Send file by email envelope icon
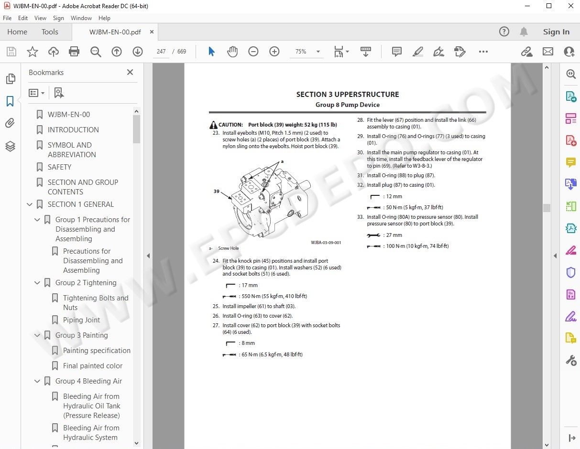 click(547, 52)
